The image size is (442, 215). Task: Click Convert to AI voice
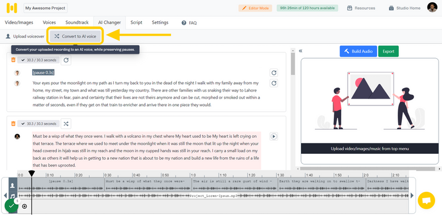(x=75, y=36)
